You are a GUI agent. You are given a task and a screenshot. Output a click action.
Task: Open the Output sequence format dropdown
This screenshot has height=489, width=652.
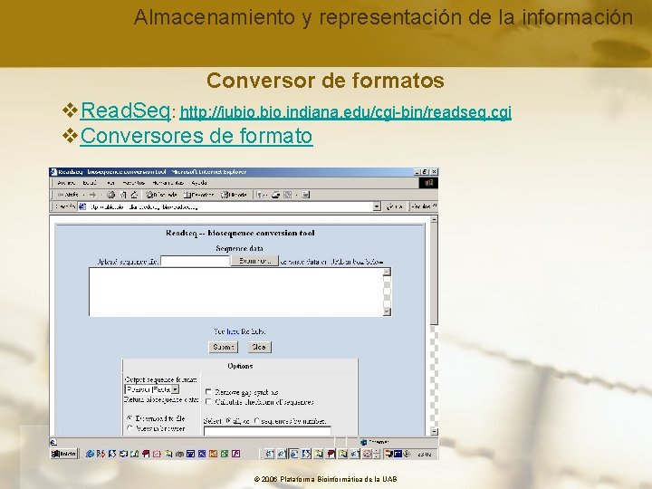coord(152,389)
